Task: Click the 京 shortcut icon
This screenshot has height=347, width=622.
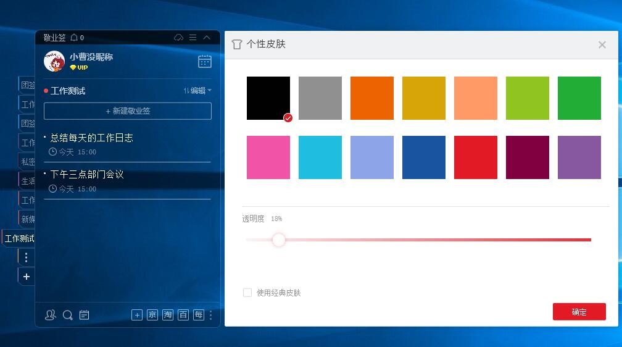Action: coord(152,315)
